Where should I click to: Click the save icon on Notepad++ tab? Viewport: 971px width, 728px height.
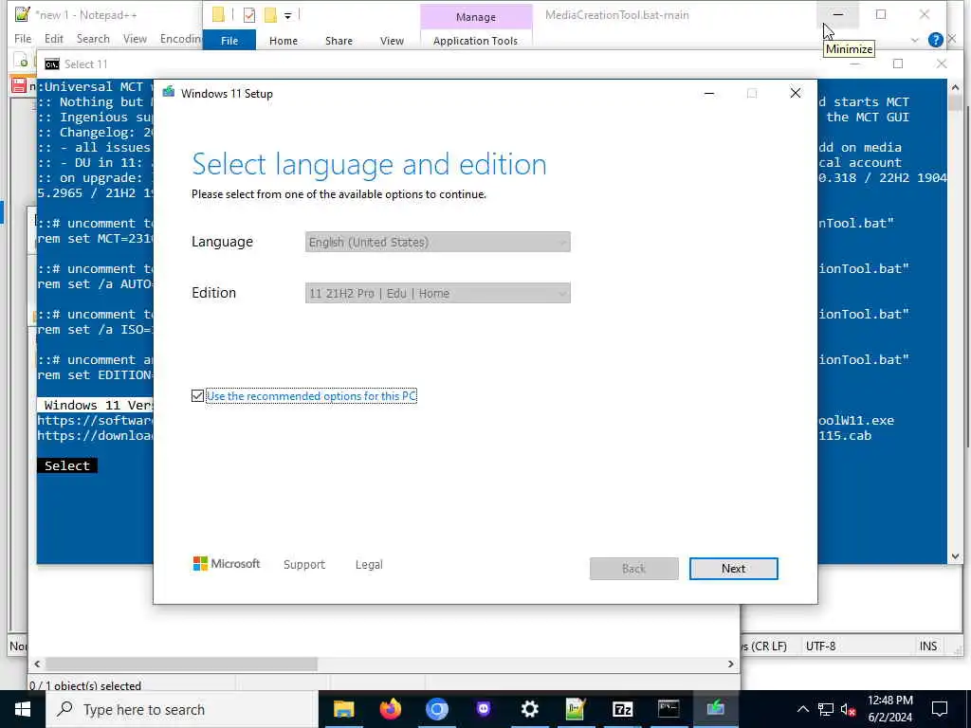(x=19, y=85)
